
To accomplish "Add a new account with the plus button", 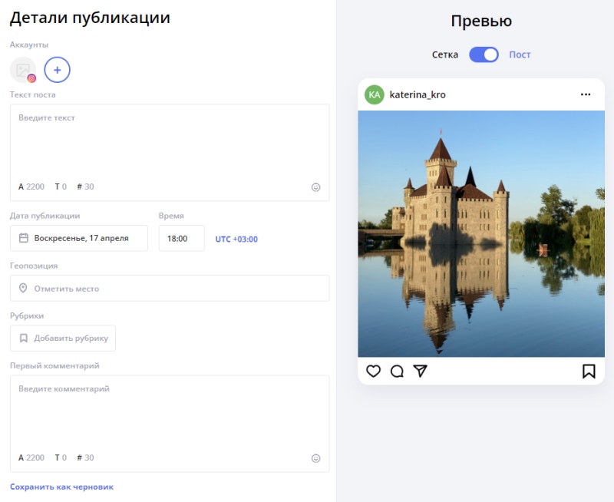I will click(57, 70).
